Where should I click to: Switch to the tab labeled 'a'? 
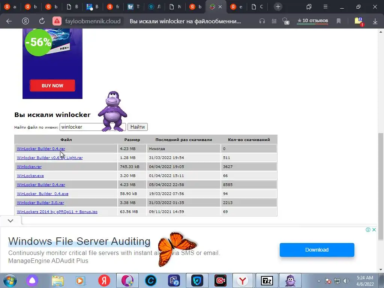point(10,7)
